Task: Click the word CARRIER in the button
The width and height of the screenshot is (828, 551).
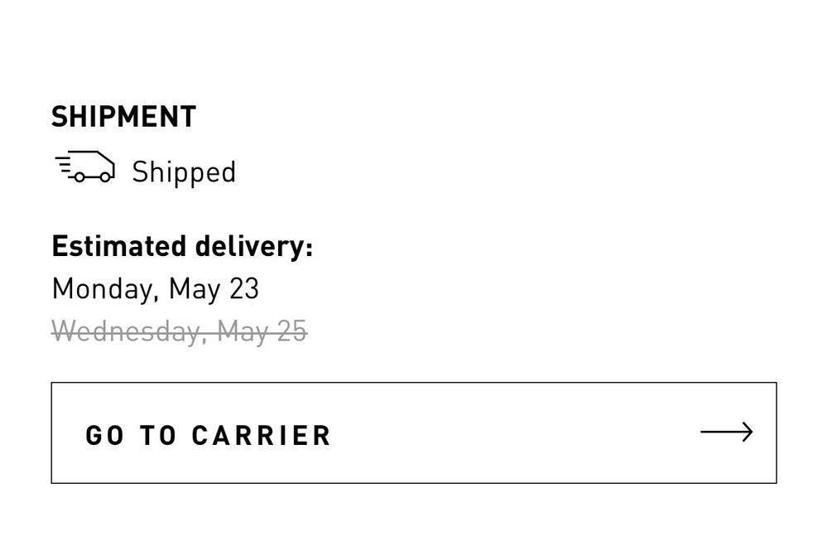Action: pos(261,436)
